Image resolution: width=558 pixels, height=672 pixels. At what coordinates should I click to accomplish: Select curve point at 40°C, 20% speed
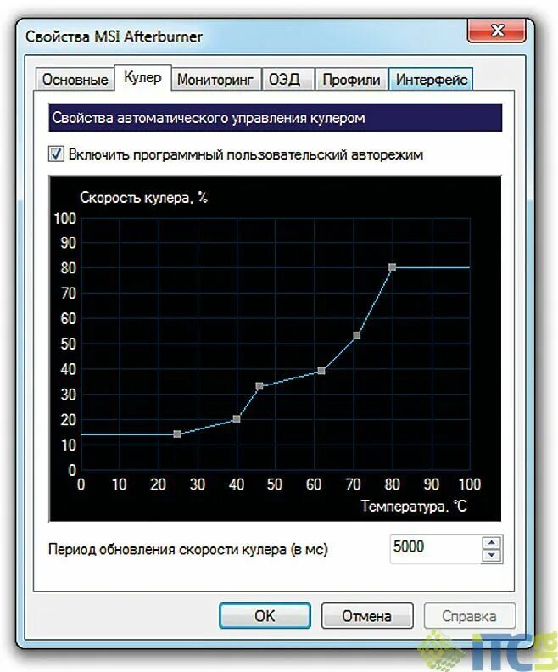click(237, 418)
